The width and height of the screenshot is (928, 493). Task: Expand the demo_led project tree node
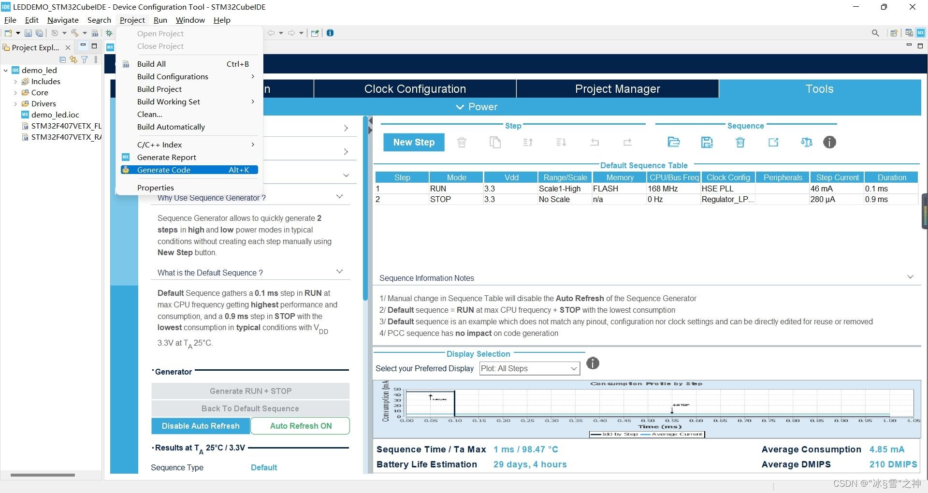5,71
